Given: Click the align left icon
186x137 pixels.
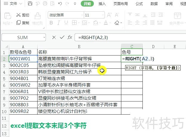Looking at the screenshot, I should (130, 22).
